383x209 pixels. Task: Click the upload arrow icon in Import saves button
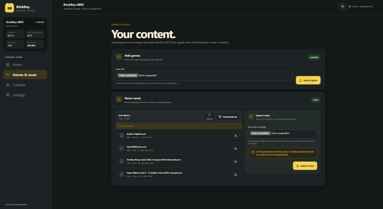[x=297, y=166]
